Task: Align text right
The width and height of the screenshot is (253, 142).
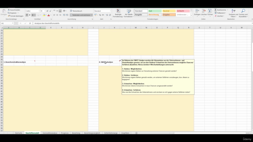Action: coord(60,15)
